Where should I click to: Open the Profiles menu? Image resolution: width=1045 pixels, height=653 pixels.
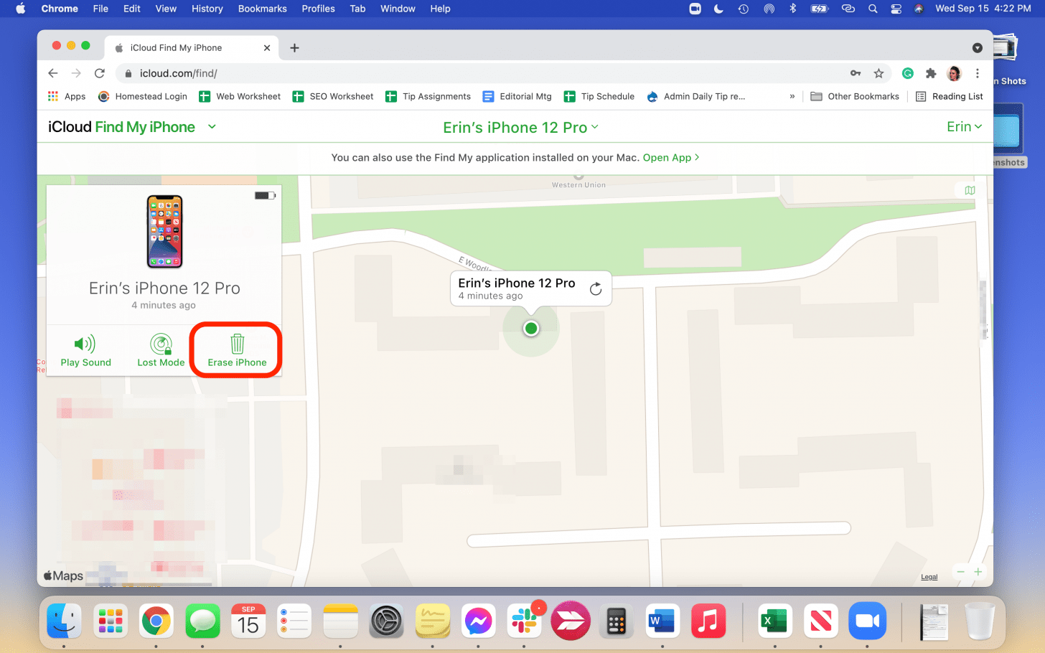319,9
